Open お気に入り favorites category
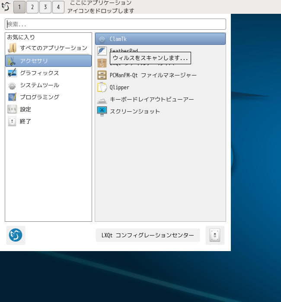Screen dimensions: 281x302 pyautogui.click(x=21, y=37)
